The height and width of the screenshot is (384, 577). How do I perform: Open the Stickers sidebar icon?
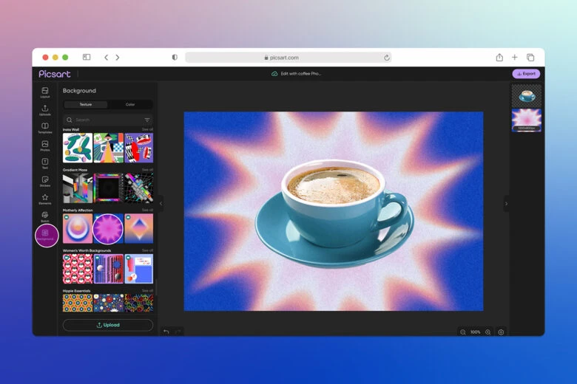point(45,181)
